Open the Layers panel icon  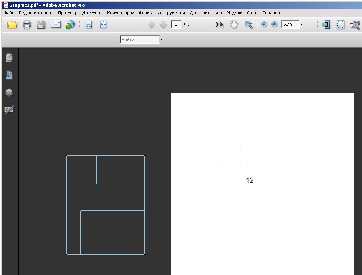pos(9,93)
